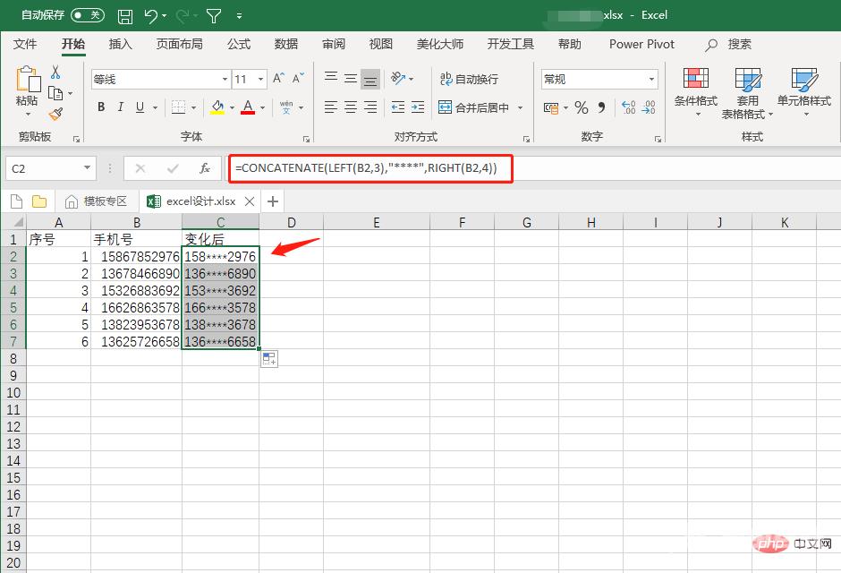
Task: Toggle 自动换行 wrap text
Action: pyautogui.click(x=472, y=79)
